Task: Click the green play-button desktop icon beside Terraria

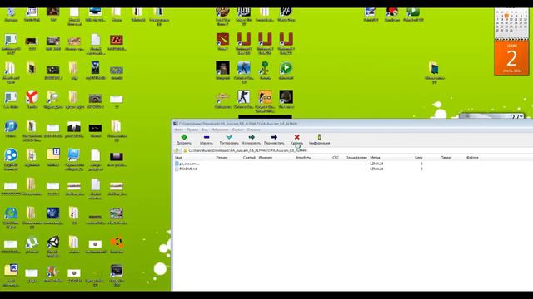Action: 286,70
